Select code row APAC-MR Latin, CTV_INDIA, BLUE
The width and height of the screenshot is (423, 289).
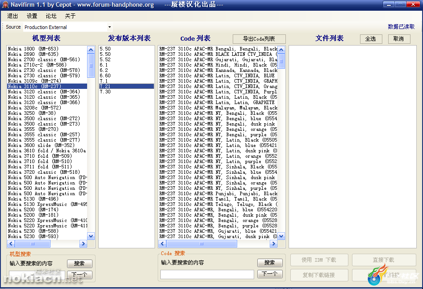click(218, 76)
